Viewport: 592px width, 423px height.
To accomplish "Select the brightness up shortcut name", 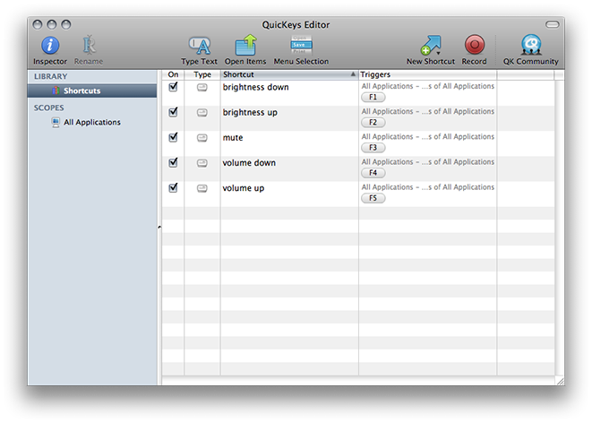I will pos(250,113).
